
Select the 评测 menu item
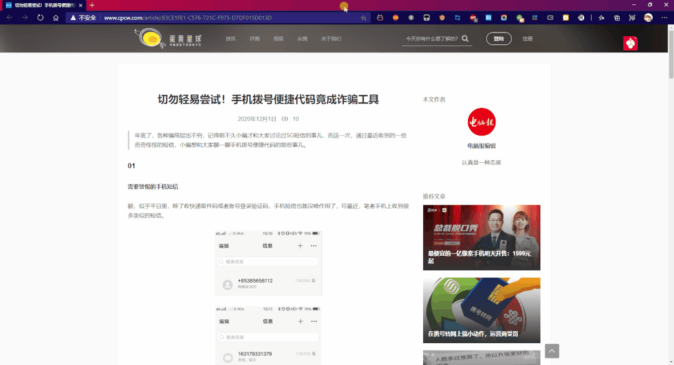coord(254,38)
